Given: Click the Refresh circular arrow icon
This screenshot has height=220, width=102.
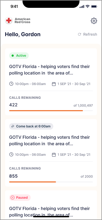Looking at the screenshot, I should pos(79,34).
